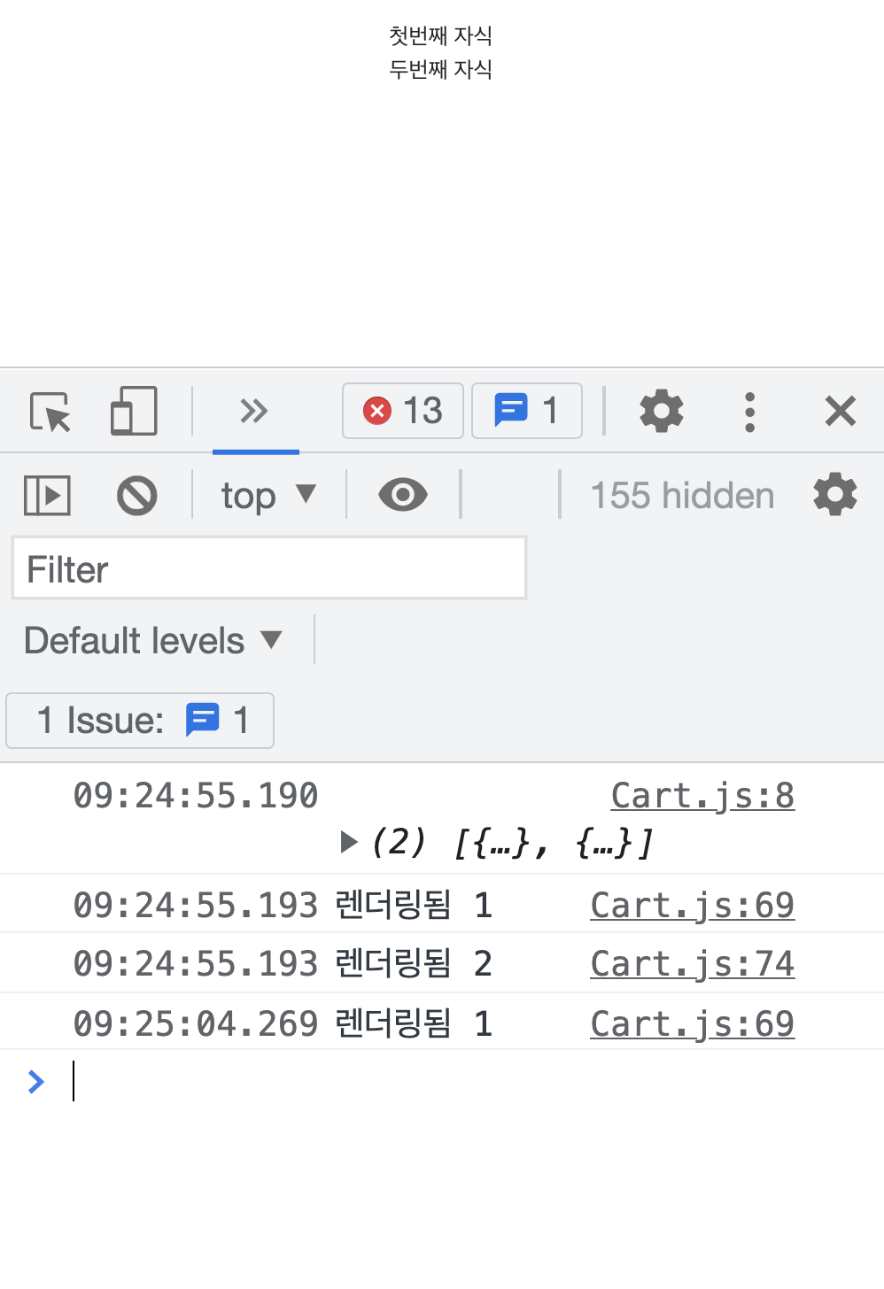Screen dimensions: 884x1289
Task: Open the Default levels dropdown
Action: (153, 640)
